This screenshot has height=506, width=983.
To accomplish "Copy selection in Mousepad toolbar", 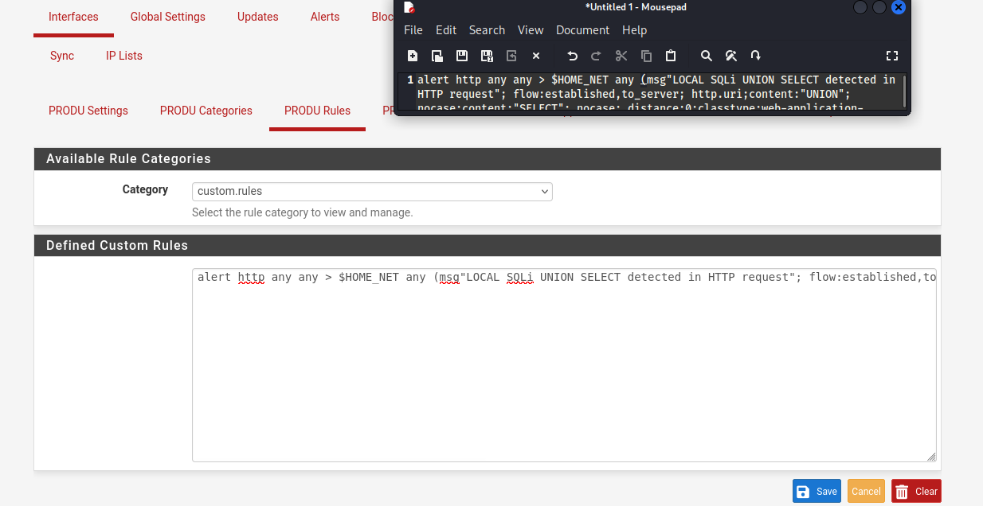I will [x=646, y=56].
